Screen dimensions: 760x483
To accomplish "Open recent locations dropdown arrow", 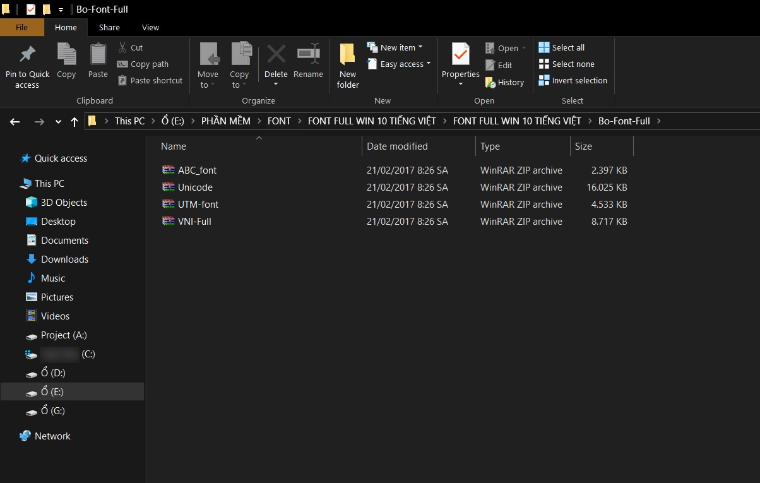I will tap(59, 122).
